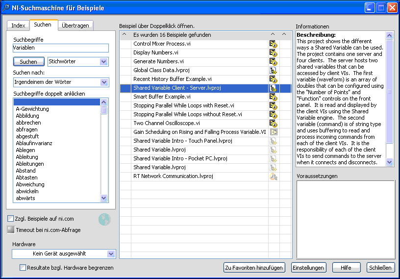Click VI icon beside Smart Buffer Example.vi
The height and width of the screenshot is (279, 400).
(273, 97)
